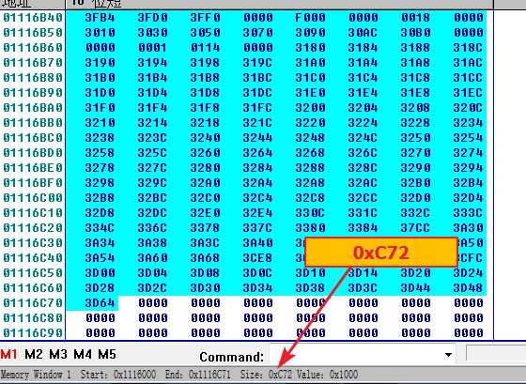Select the 32CC word value
526x384 pixels.
click(x=363, y=198)
